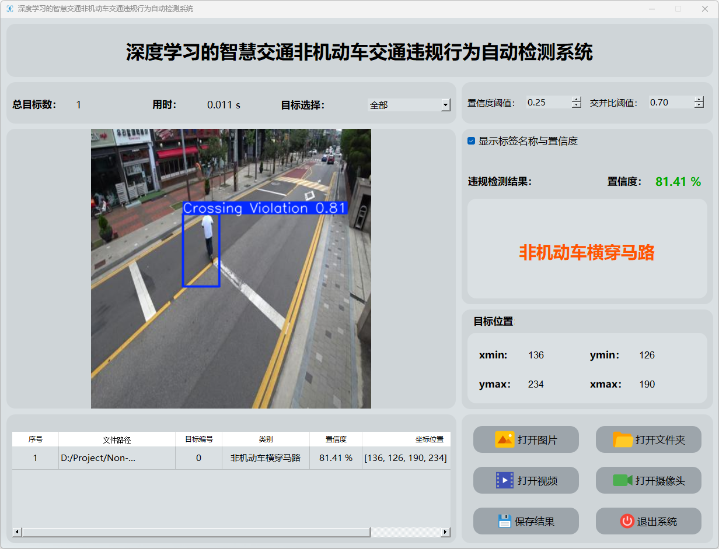Click the 置信度阈值 input field showing 0.25
This screenshot has width=719, height=549.
click(x=547, y=103)
